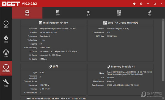Click the full name value with 3.50GHz

pos(57,29)
